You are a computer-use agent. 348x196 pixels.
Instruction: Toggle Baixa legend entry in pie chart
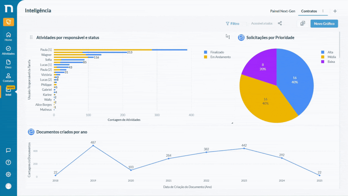click(x=328, y=62)
